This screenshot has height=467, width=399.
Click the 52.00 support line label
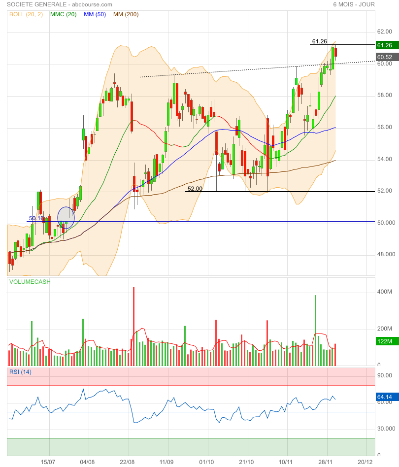[x=195, y=189]
